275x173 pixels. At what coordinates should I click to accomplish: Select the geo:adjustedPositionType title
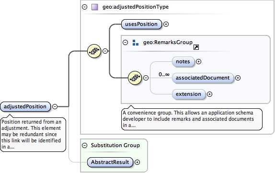coord(136,7)
